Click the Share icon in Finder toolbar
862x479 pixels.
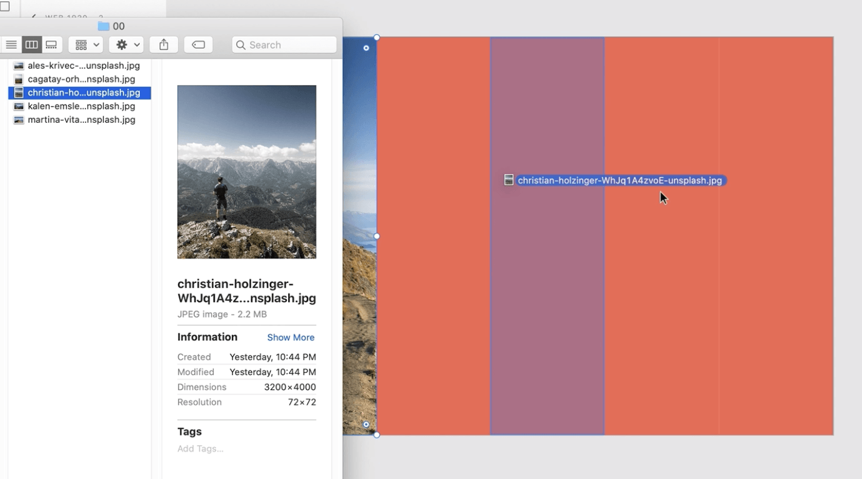(163, 45)
